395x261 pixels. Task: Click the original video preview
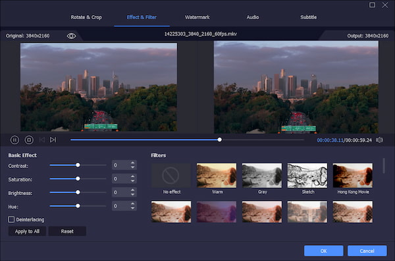(x=99, y=87)
